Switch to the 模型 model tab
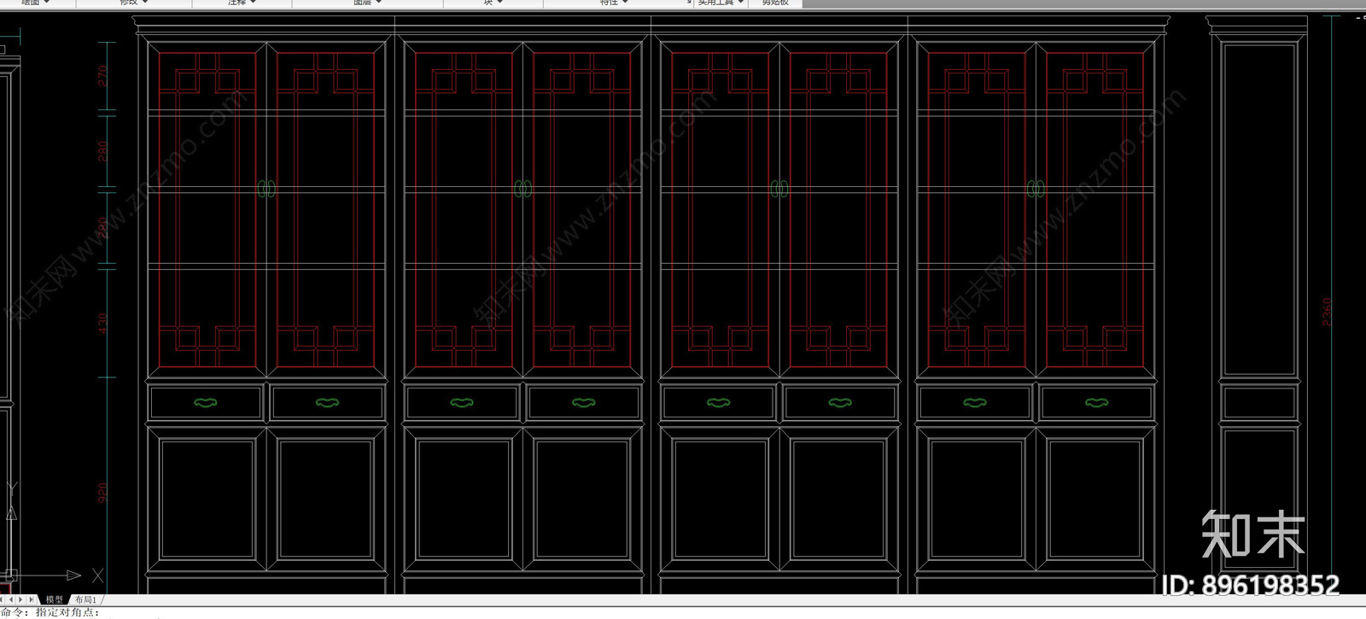1366x619 pixels. [54, 599]
